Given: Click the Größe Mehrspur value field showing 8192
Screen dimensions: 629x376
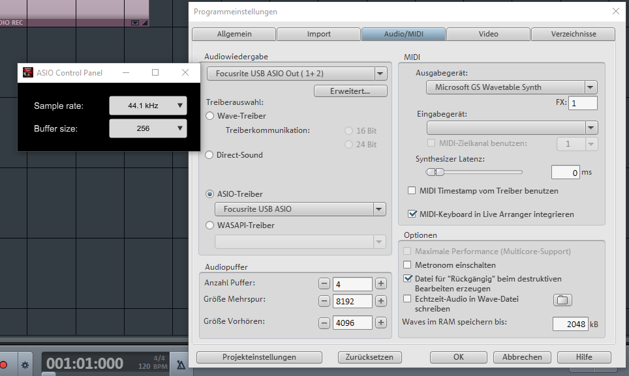Looking at the screenshot, I should (352, 301).
